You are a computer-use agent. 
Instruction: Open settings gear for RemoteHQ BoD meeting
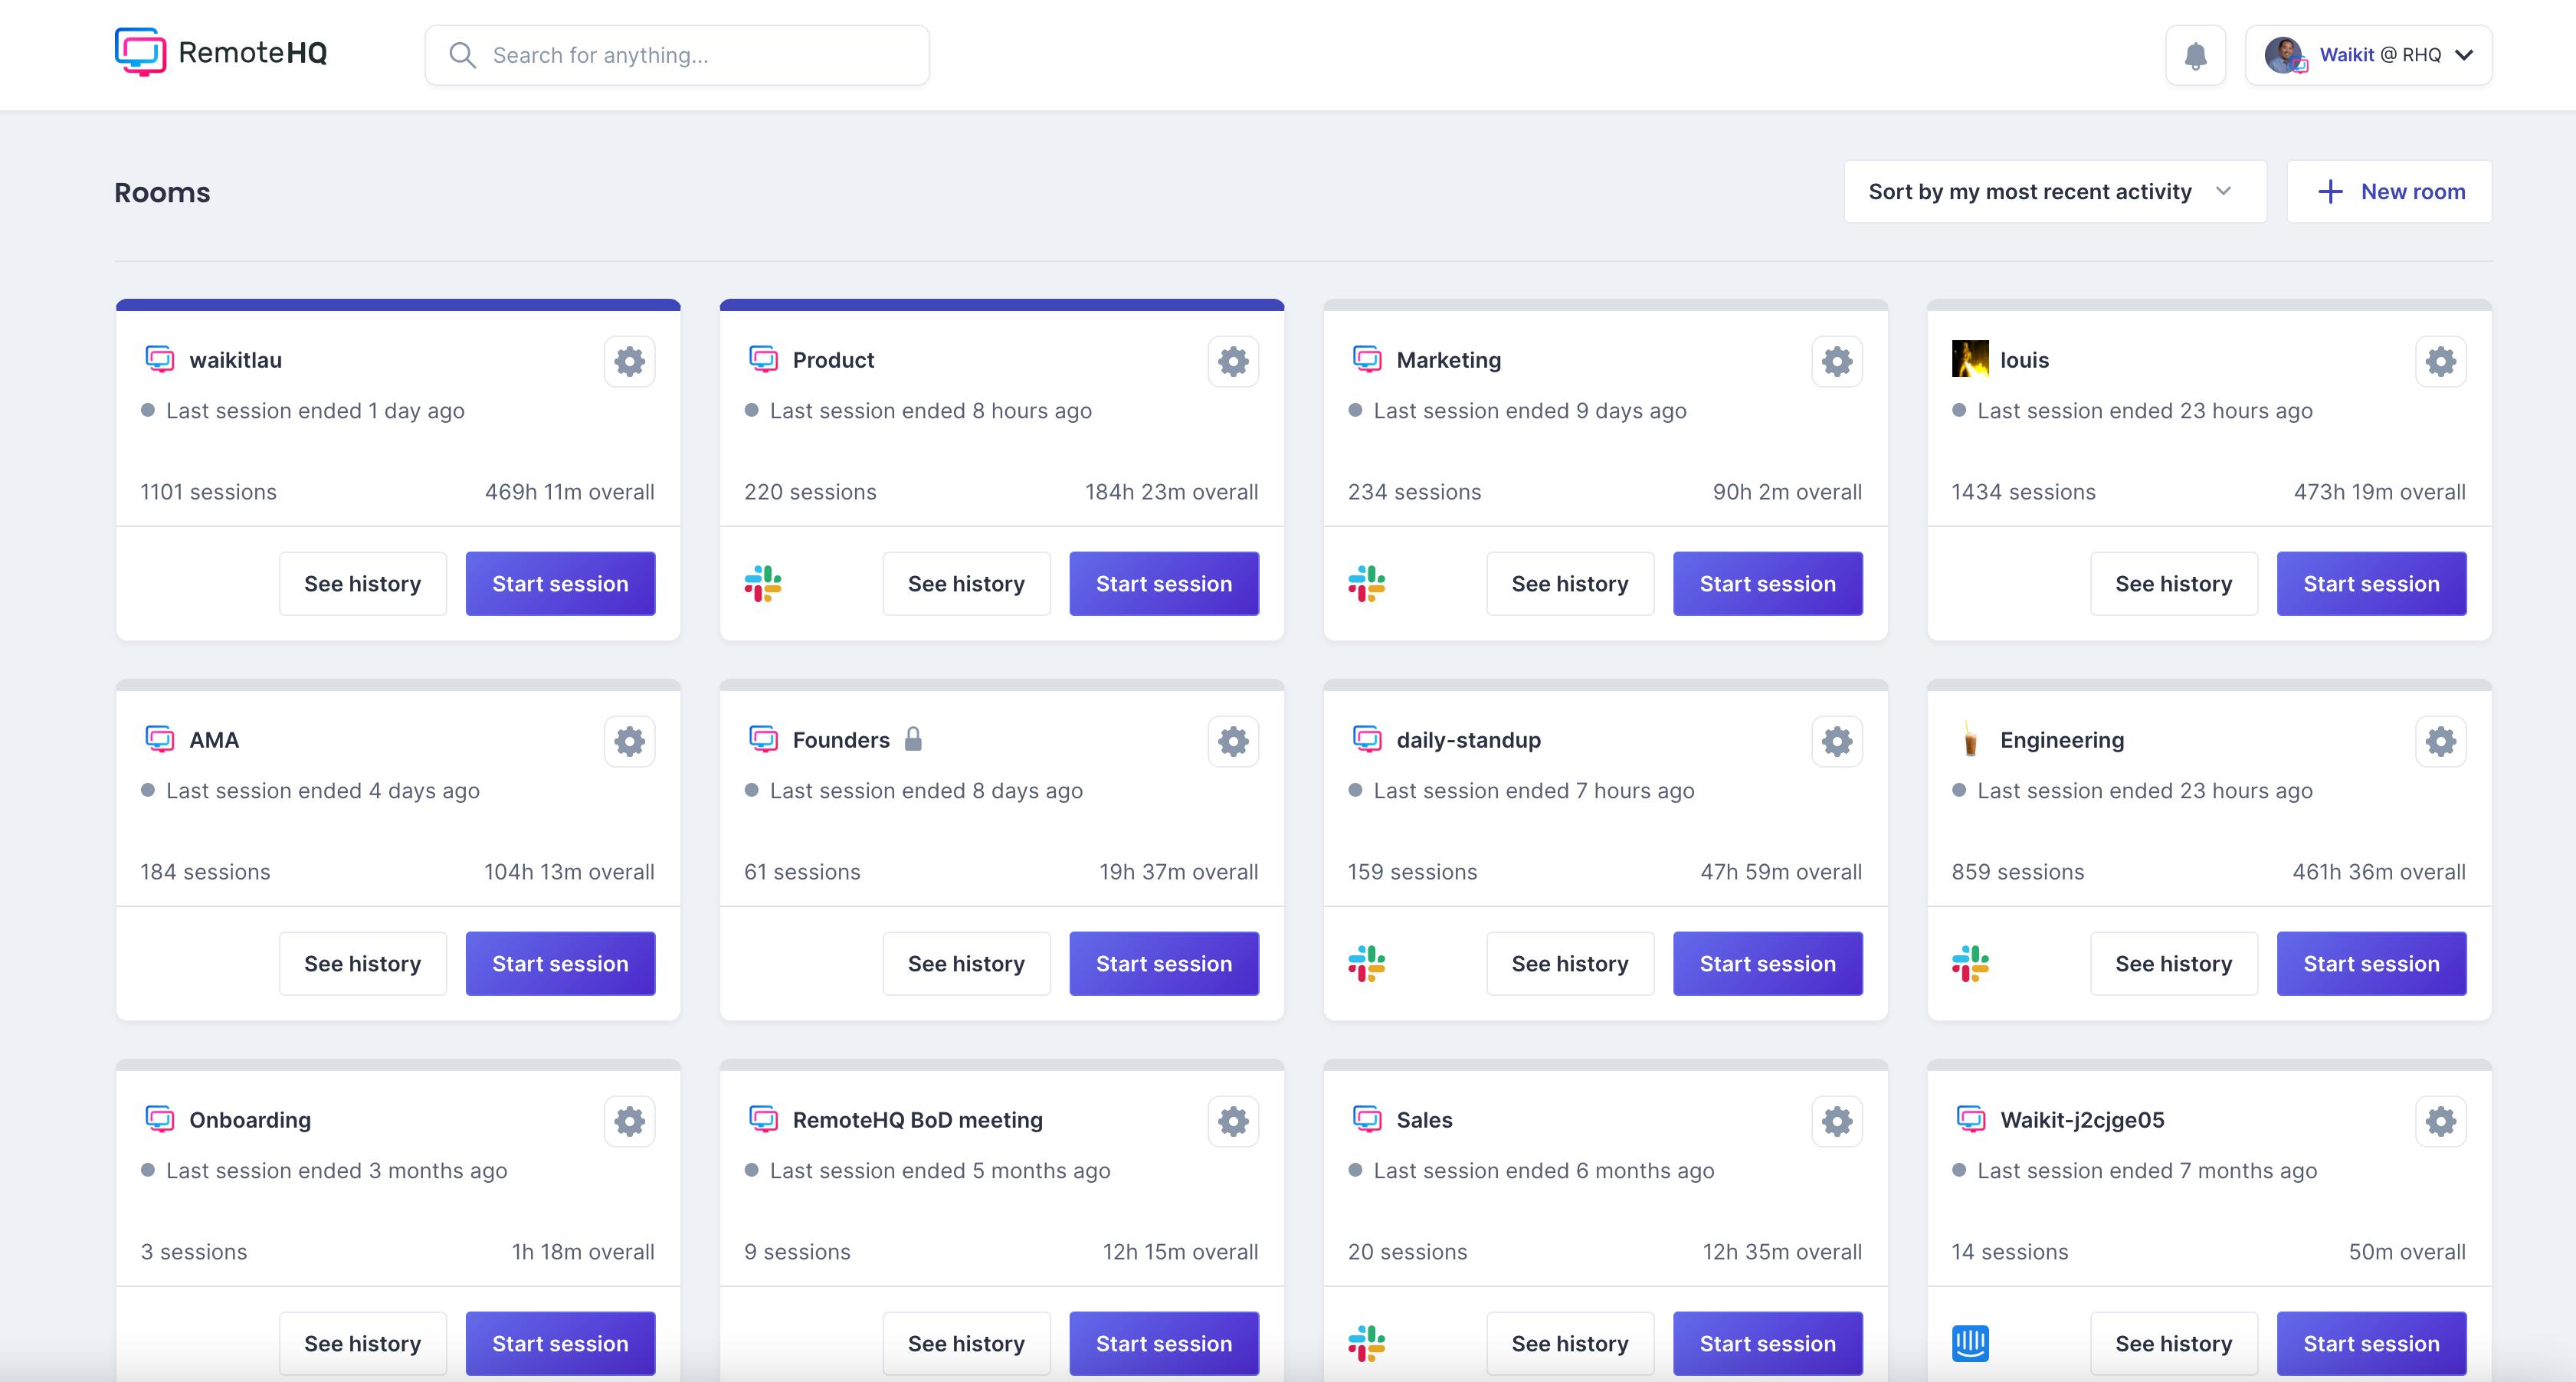tap(1233, 1121)
